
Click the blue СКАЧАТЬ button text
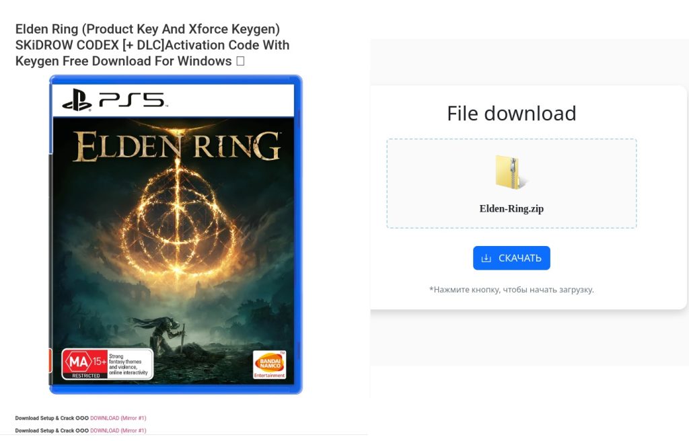pos(520,258)
